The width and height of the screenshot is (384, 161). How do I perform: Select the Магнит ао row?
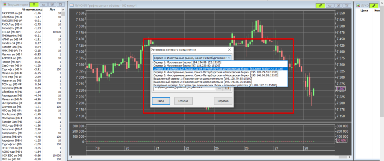(x=31, y=54)
